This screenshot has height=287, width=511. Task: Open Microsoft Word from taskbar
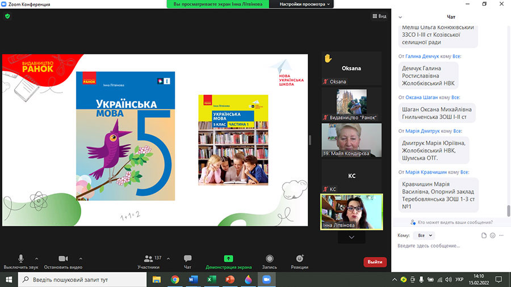(193, 280)
